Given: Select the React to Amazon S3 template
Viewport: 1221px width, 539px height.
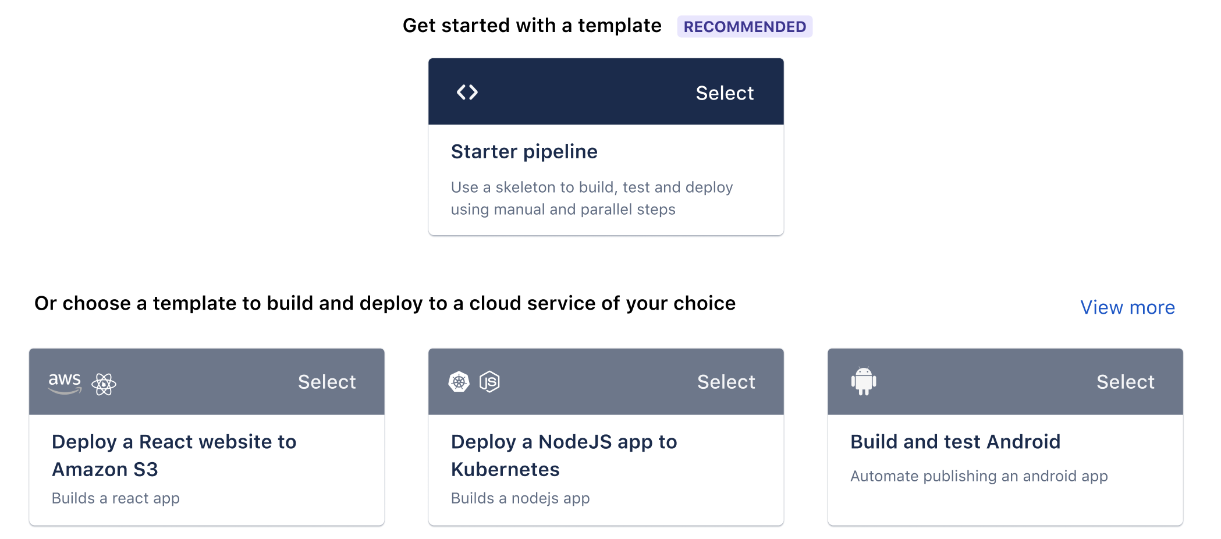Looking at the screenshot, I should tap(326, 382).
